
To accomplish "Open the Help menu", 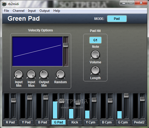I will (x=57, y=11).
